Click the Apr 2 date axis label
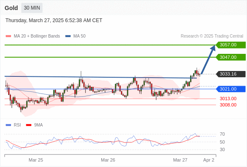The width and height of the screenshot is (247, 167). 209,160
